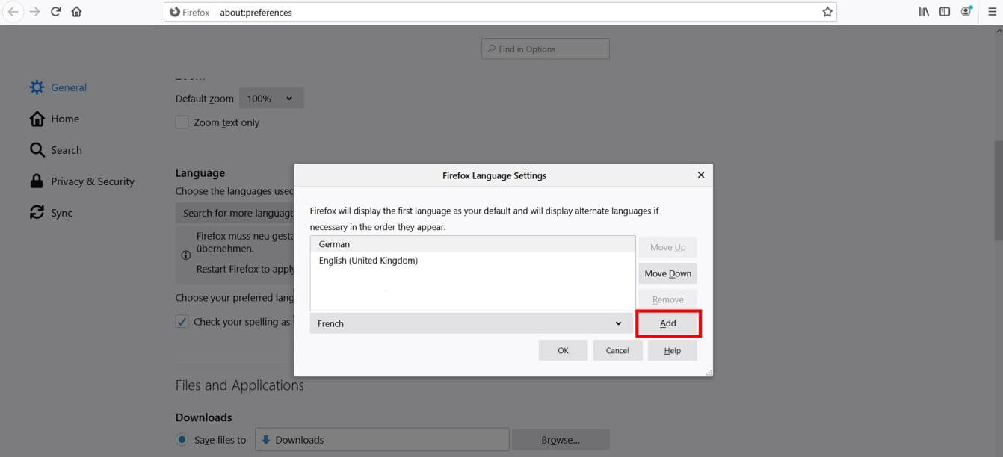The image size is (1003, 457).
Task: Click the browser back arrow icon
Action: [13, 12]
